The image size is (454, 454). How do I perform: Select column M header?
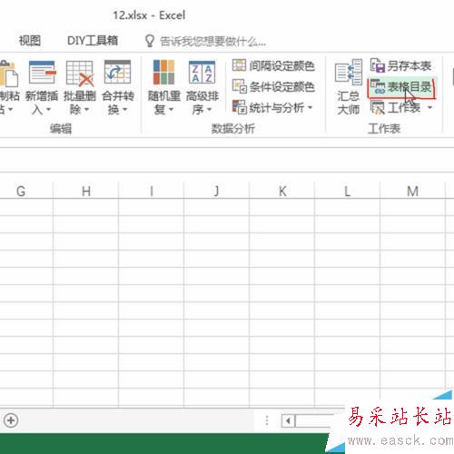pyautogui.click(x=413, y=191)
